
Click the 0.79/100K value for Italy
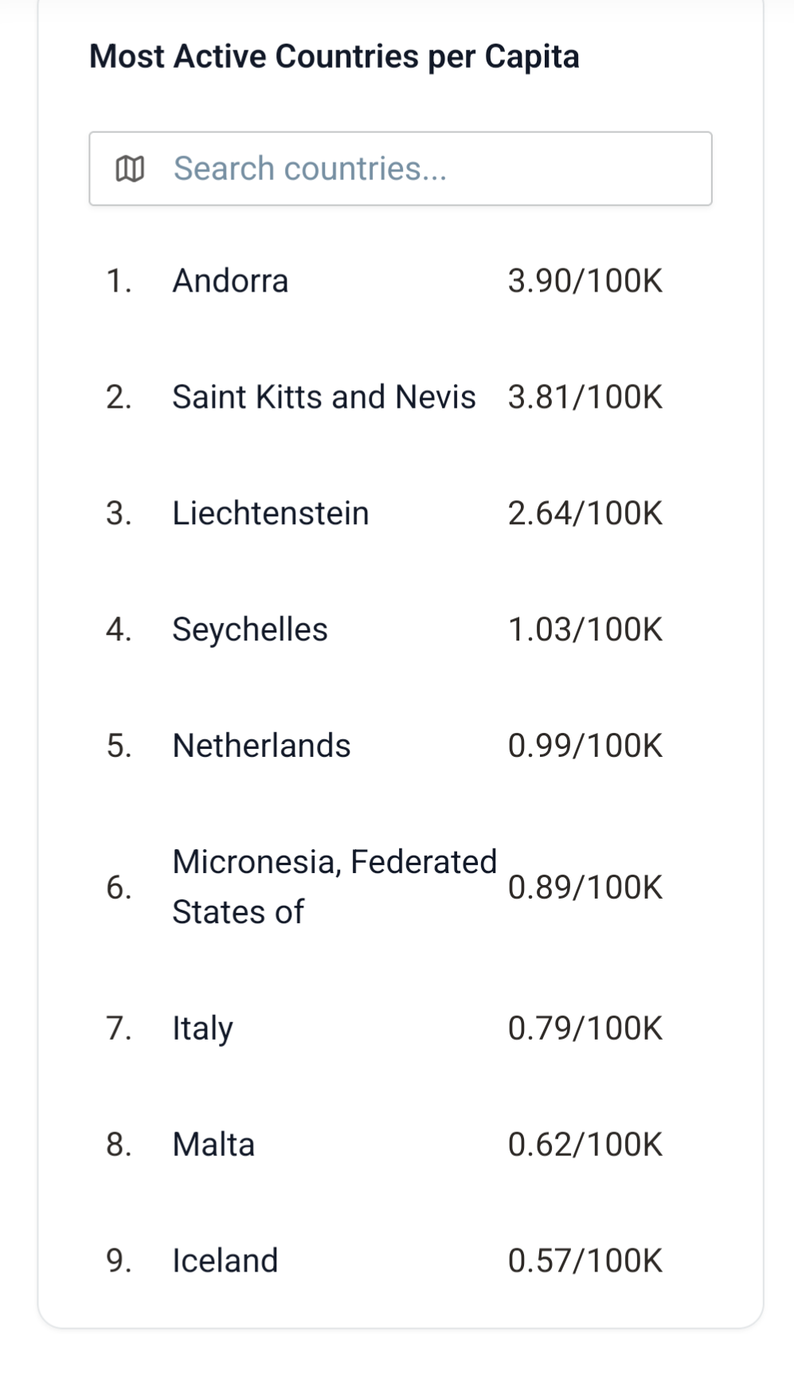(x=585, y=1028)
